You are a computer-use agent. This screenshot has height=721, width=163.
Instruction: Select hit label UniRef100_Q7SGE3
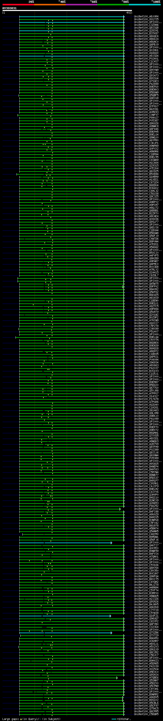(146, 81)
